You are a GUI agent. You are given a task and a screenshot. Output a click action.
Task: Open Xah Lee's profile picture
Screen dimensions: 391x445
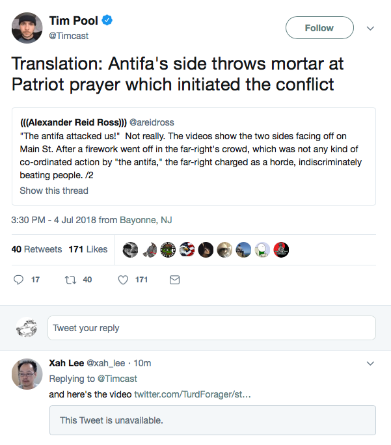27,374
